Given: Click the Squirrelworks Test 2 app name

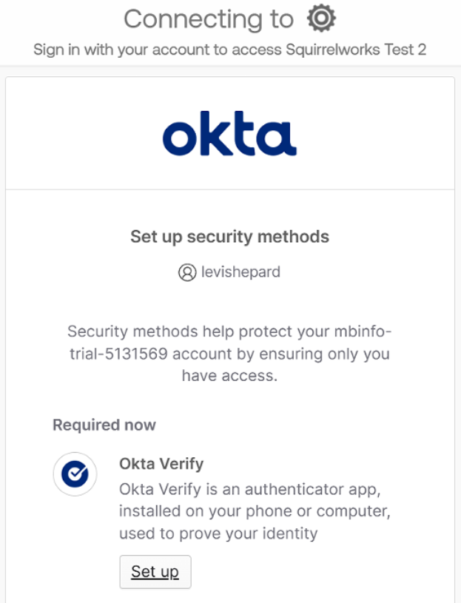Looking at the screenshot, I should [356, 50].
